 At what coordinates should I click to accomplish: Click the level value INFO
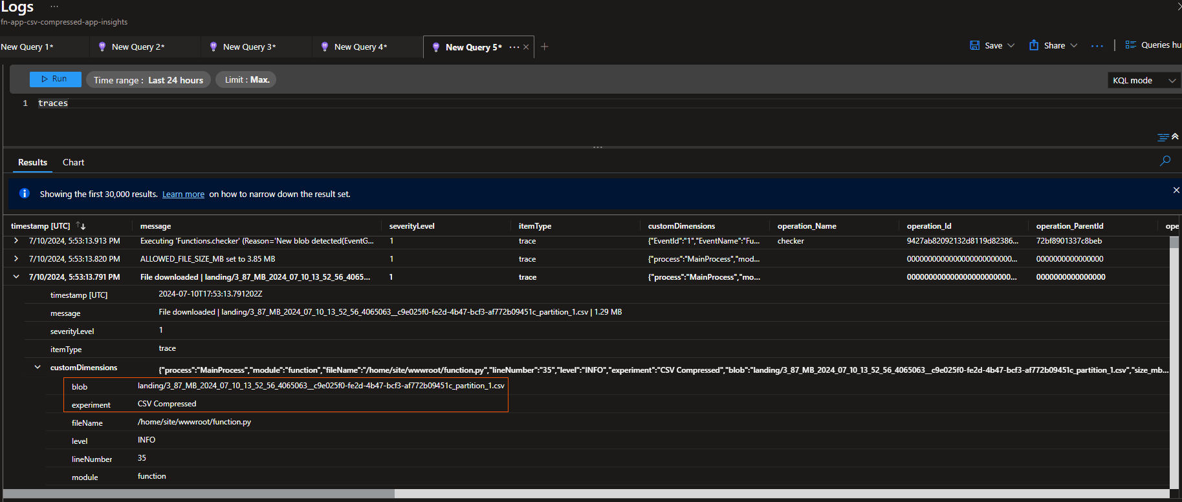(146, 440)
